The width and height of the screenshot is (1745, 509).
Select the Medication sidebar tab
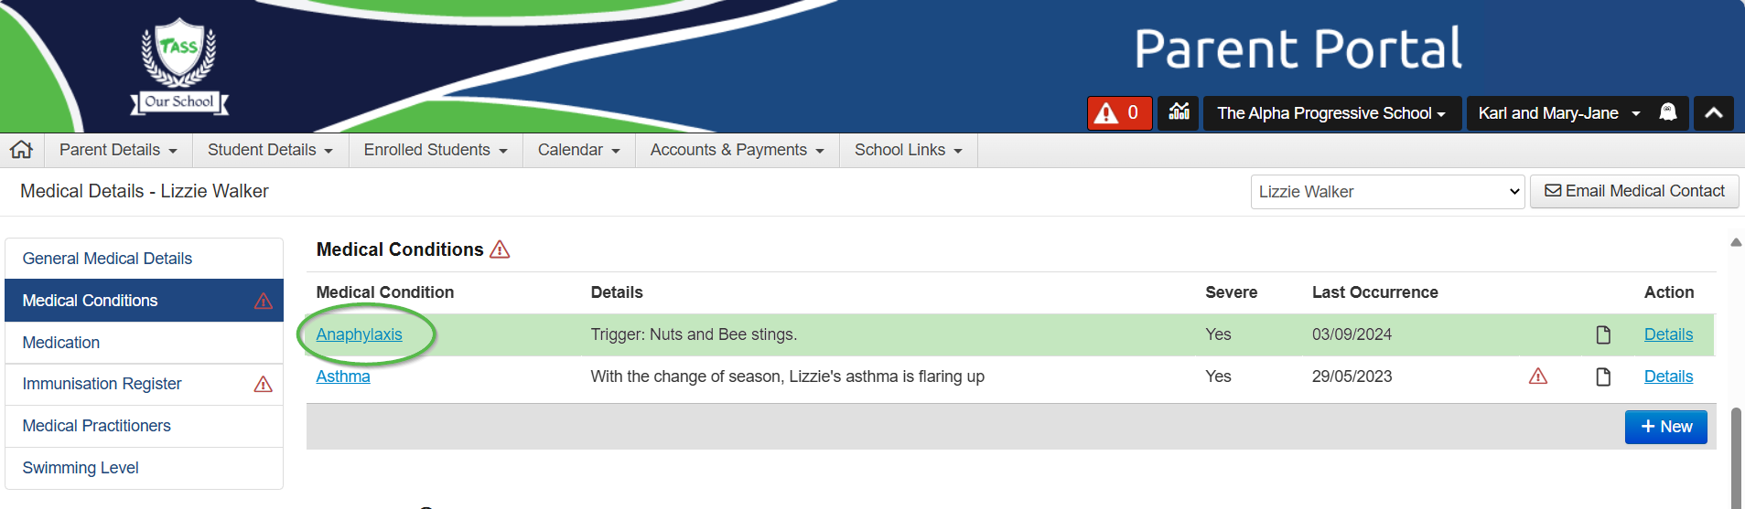click(x=61, y=343)
